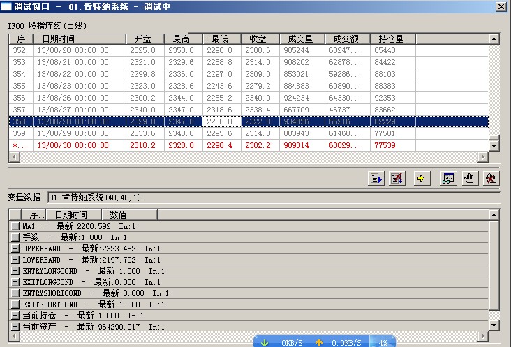Select row 357 dated 13/08/27
This screenshot has height=347, width=511.
point(249,110)
